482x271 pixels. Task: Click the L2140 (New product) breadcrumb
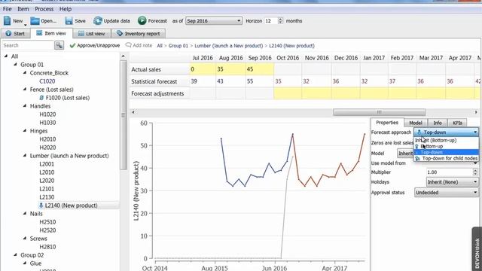click(x=291, y=45)
